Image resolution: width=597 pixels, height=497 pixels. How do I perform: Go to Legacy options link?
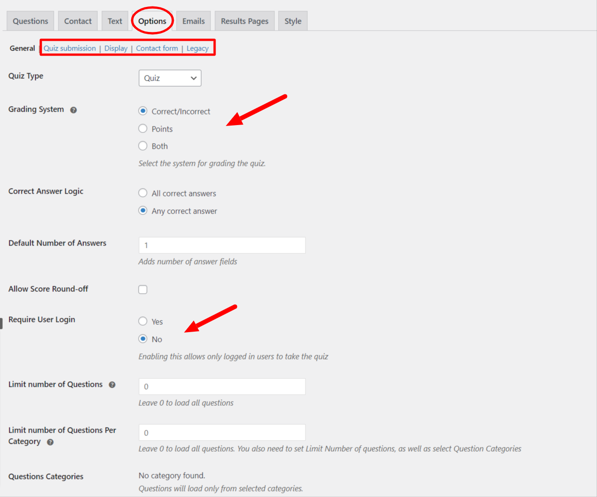tap(197, 48)
